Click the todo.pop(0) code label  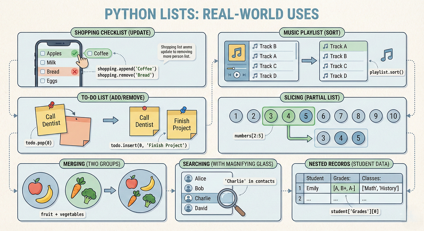[x=40, y=144]
